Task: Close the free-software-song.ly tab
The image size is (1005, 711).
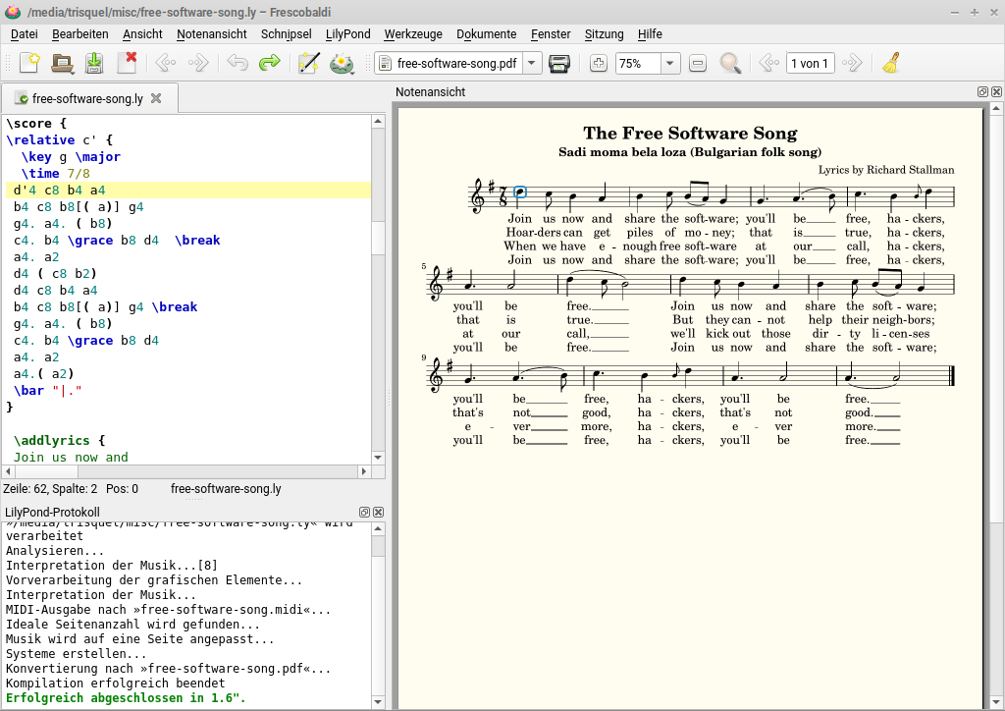Action: coord(156,98)
